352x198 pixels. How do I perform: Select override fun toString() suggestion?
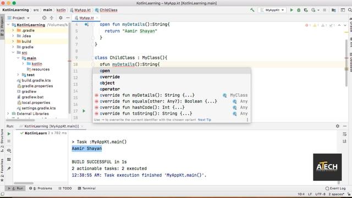172,113
